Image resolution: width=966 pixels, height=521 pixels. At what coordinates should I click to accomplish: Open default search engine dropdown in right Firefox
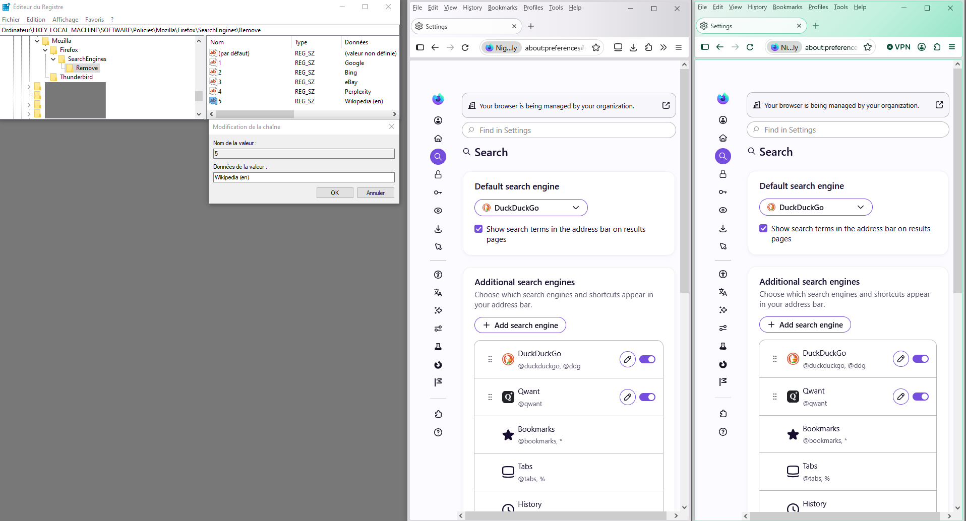click(x=816, y=207)
